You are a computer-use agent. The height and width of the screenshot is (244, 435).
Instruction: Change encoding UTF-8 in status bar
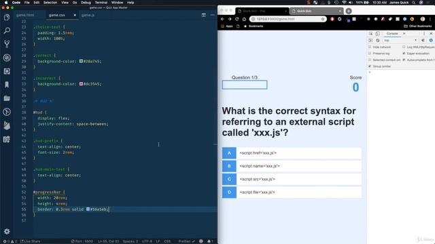click(147, 241)
